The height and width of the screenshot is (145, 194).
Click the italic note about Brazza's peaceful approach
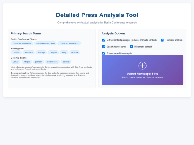(x=51, y=68)
